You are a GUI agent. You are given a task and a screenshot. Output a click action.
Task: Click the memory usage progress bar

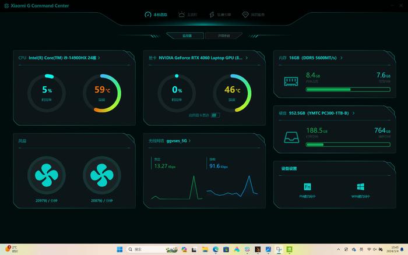point(348,90)
